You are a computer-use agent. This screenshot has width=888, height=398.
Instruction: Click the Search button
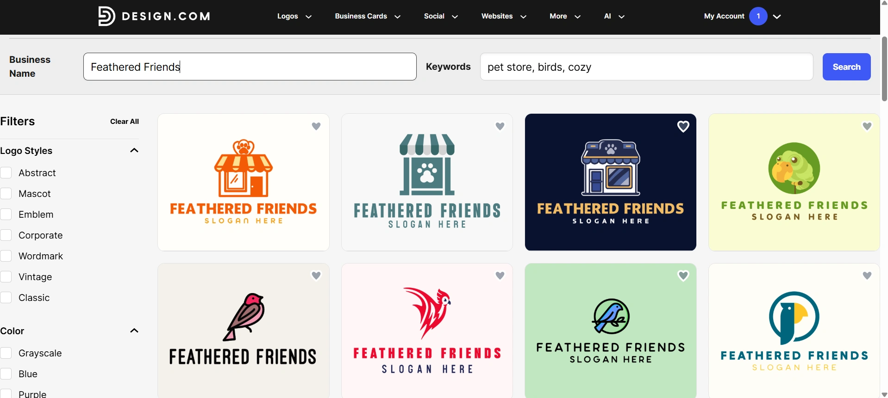click(846, 67)
